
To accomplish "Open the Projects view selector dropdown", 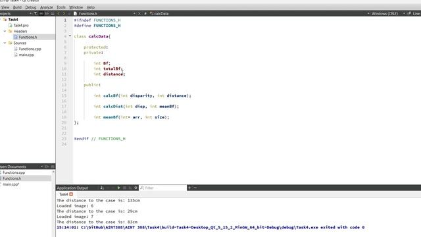I will (30, 13).
